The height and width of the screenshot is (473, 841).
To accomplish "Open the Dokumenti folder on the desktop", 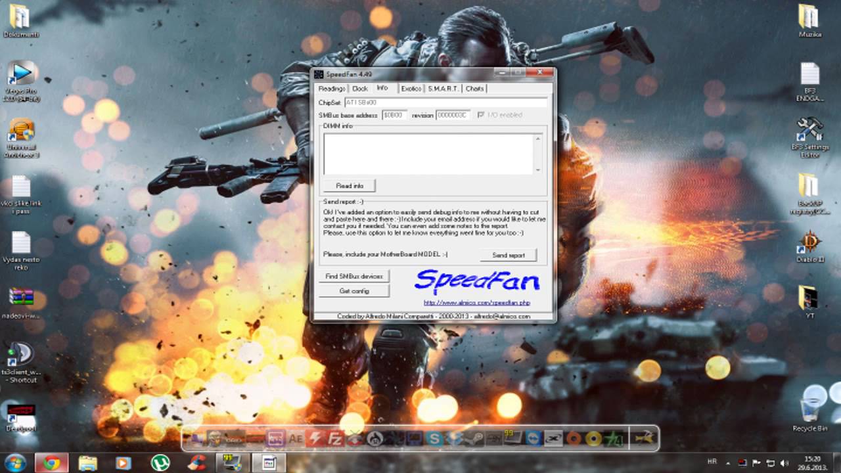I will pyautogui.click(x=20, y=20).
